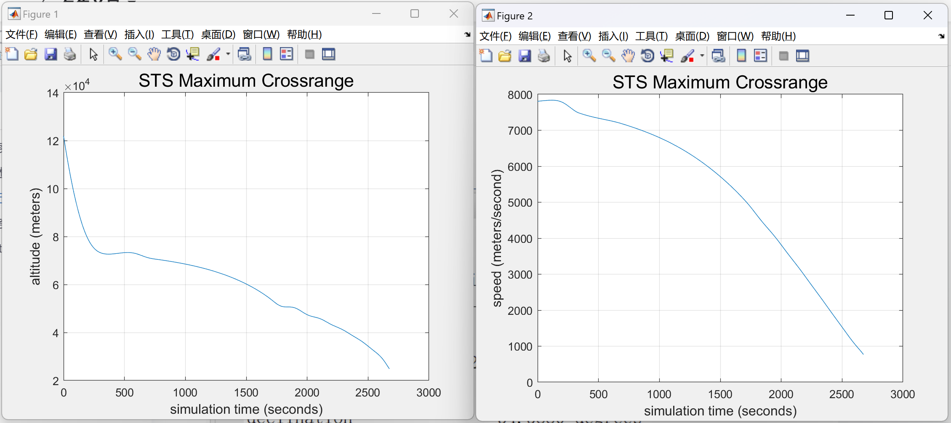Choose Brush data tool in Figure 1

point(213,54)
